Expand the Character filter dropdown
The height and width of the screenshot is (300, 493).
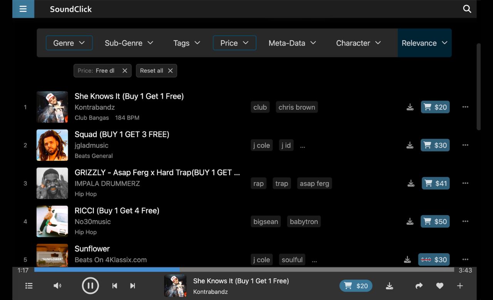point(359,43)
